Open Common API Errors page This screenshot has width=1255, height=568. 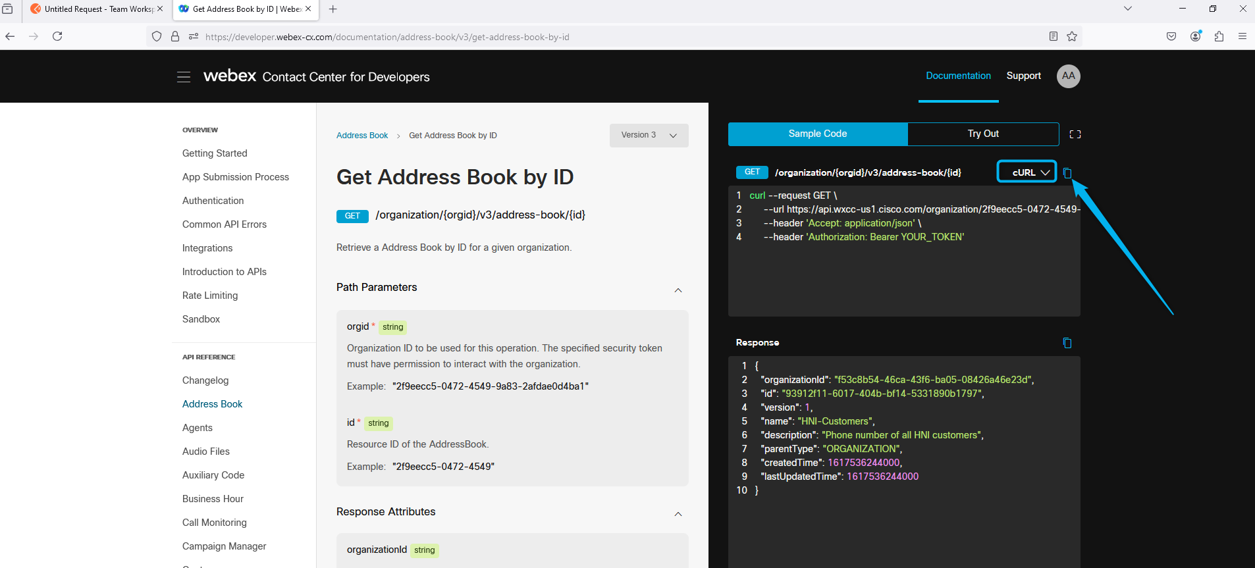(225, 224)
